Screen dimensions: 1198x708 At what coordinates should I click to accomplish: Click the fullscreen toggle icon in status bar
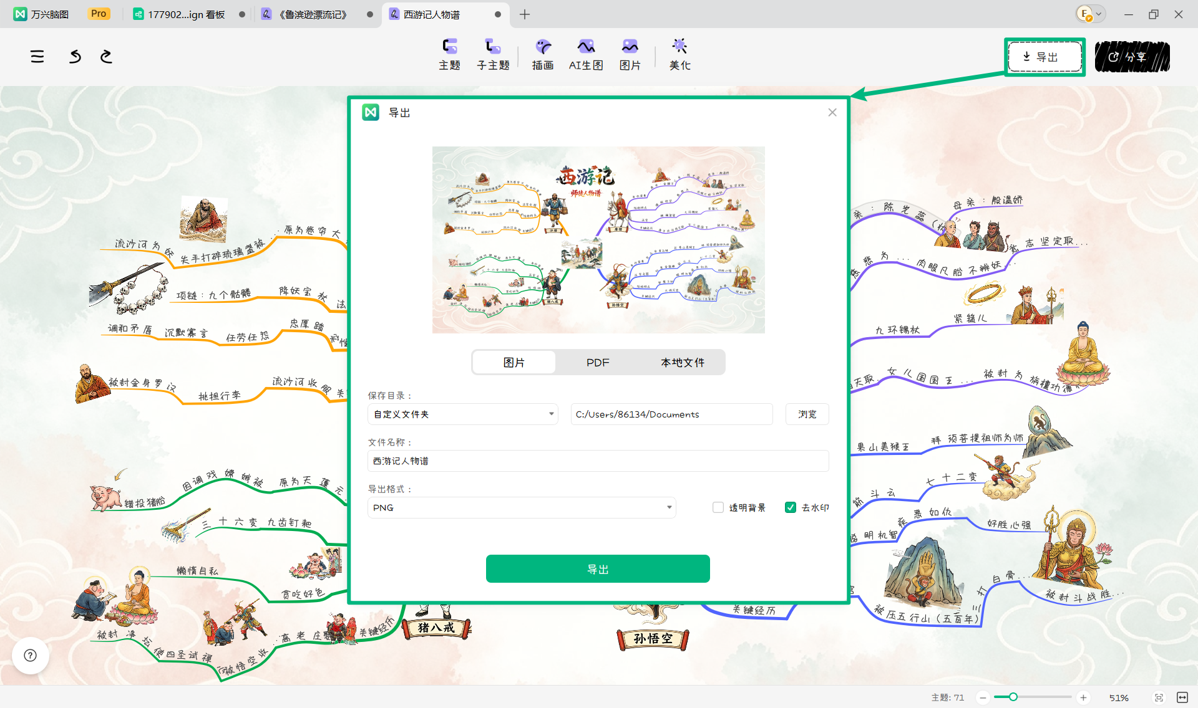pos(1182,697)
